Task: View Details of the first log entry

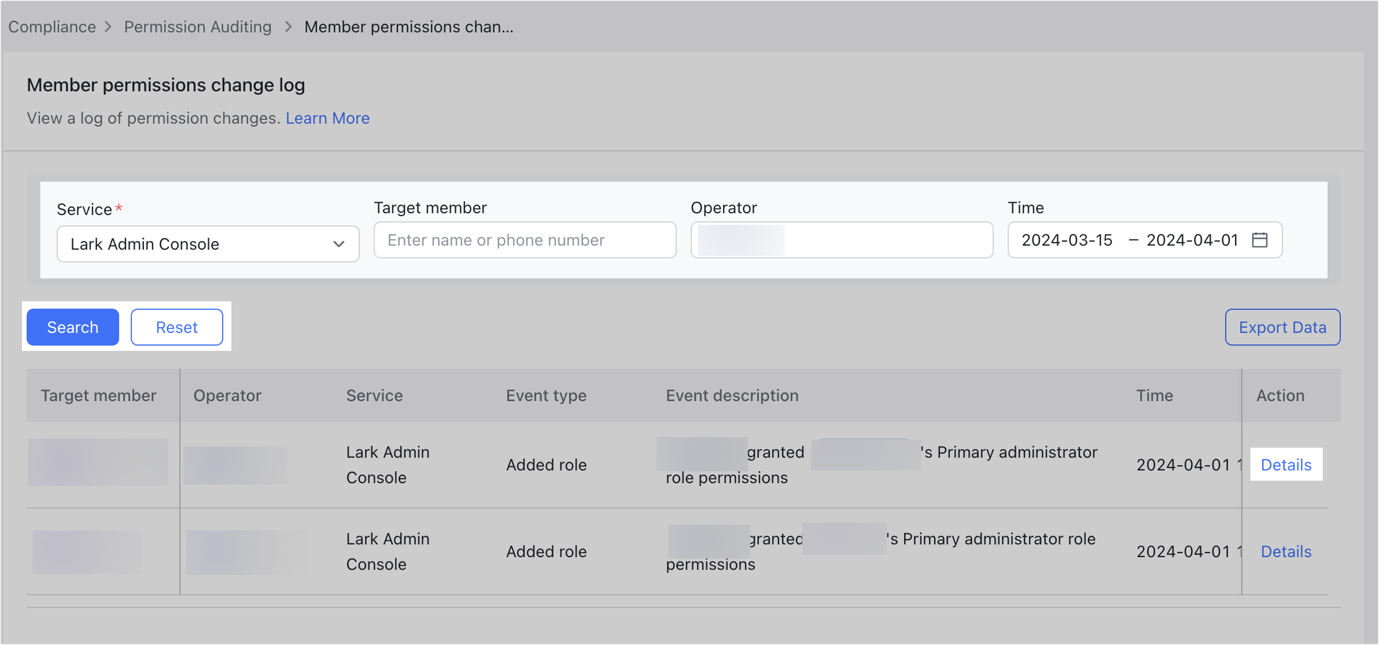Action: 1286,464
